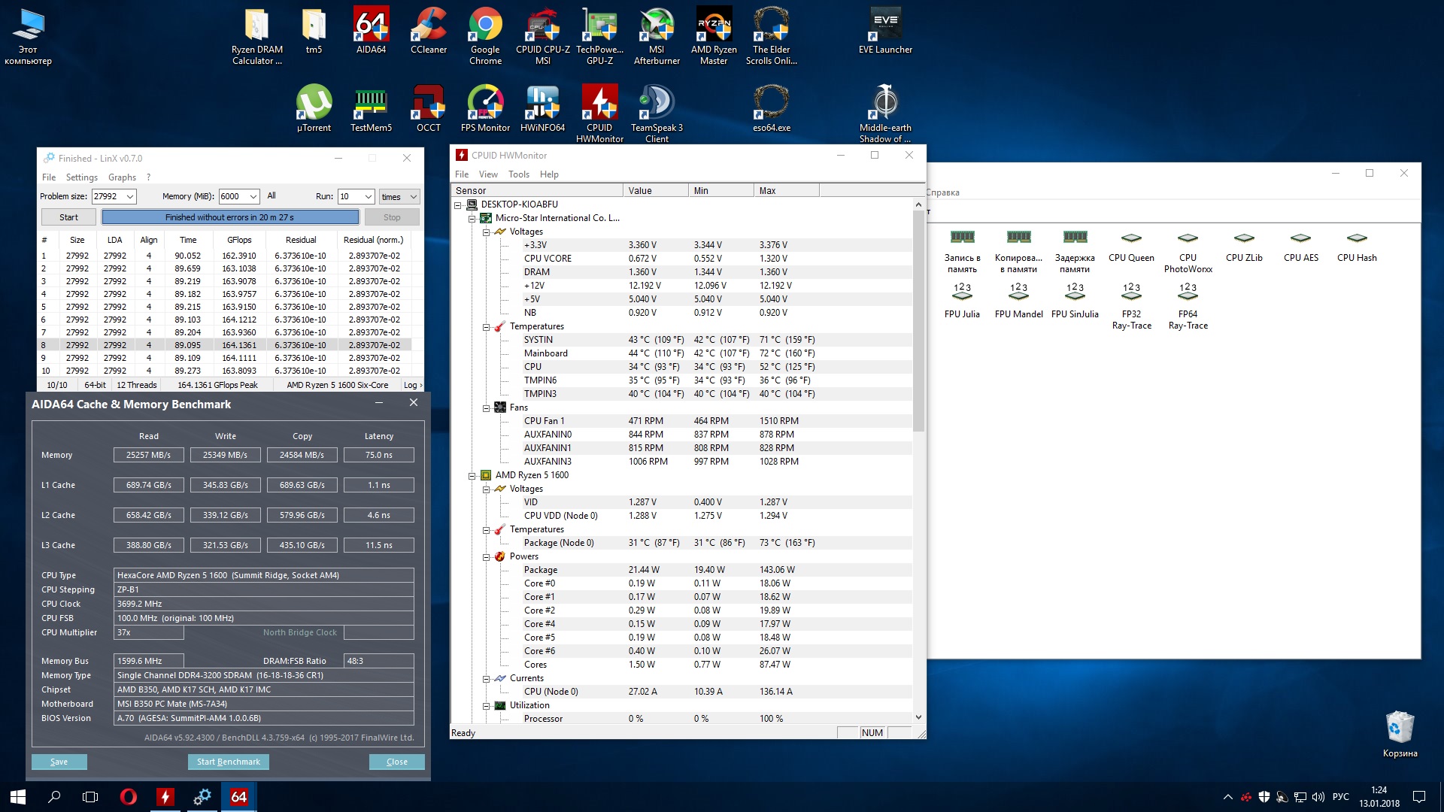Open the times unit dropdown in LinX
The height and width of the screenshot is (812, 1444).
[x=413, y=197]
